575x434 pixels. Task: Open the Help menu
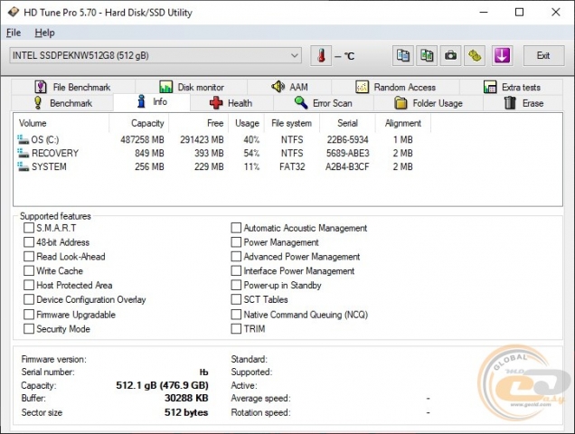coord(44,33)
